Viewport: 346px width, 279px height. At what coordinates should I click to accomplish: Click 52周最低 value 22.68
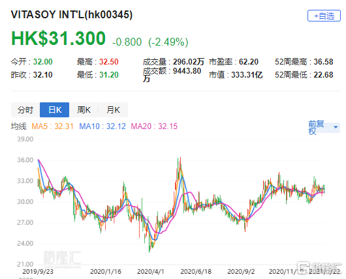324,75
